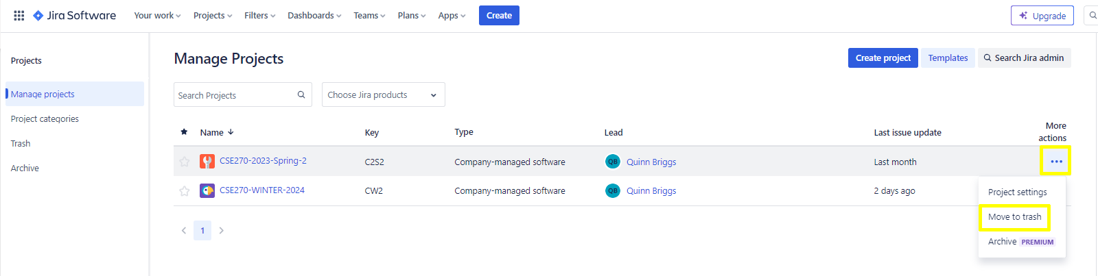
Task: Click the CSE270-WINTER-2024 project avatar icon
Action: 207,190
